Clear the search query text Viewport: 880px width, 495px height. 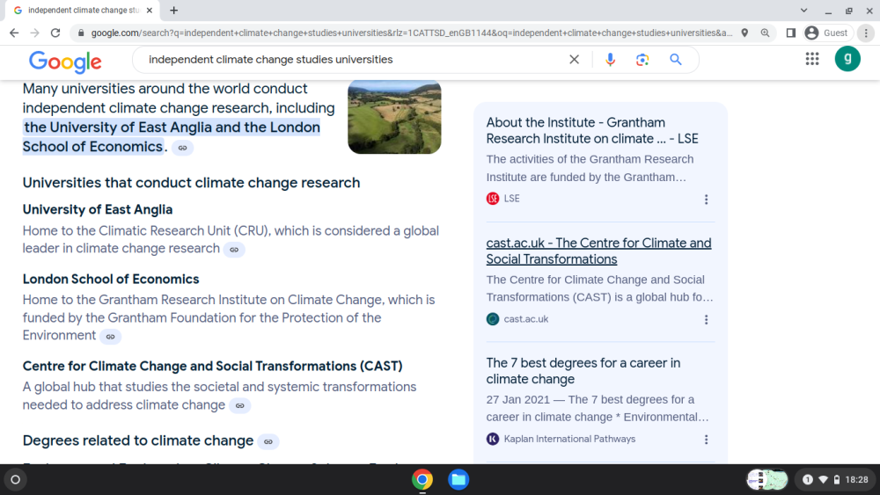(574, 60)
